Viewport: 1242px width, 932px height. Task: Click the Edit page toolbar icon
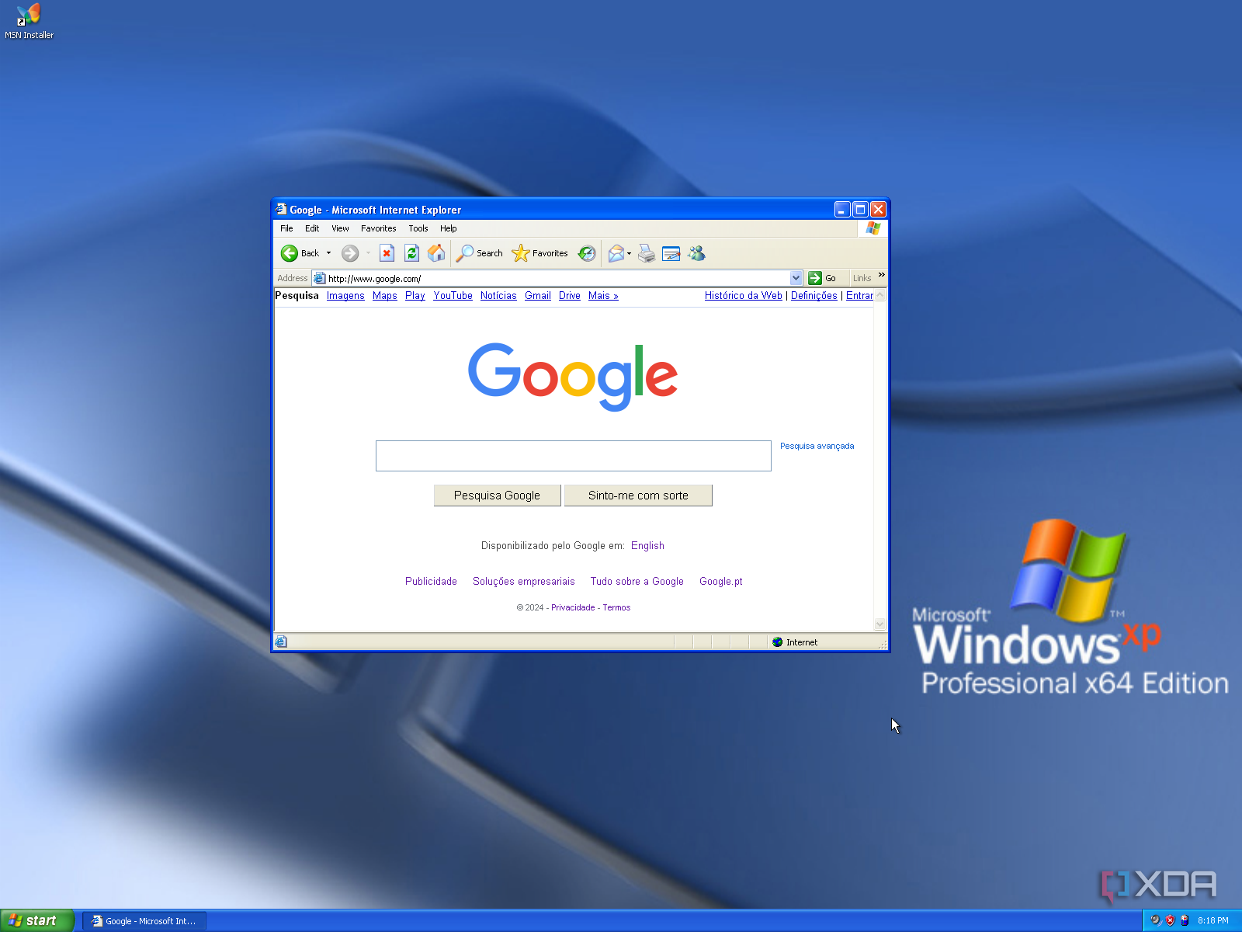point(671,253)
